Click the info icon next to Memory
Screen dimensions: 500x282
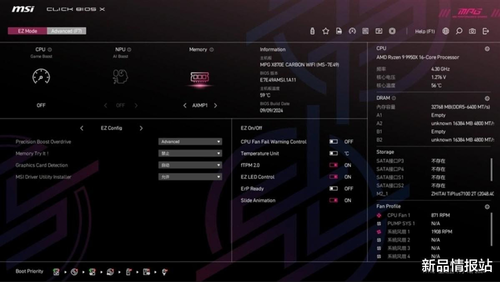click(211, 50)
